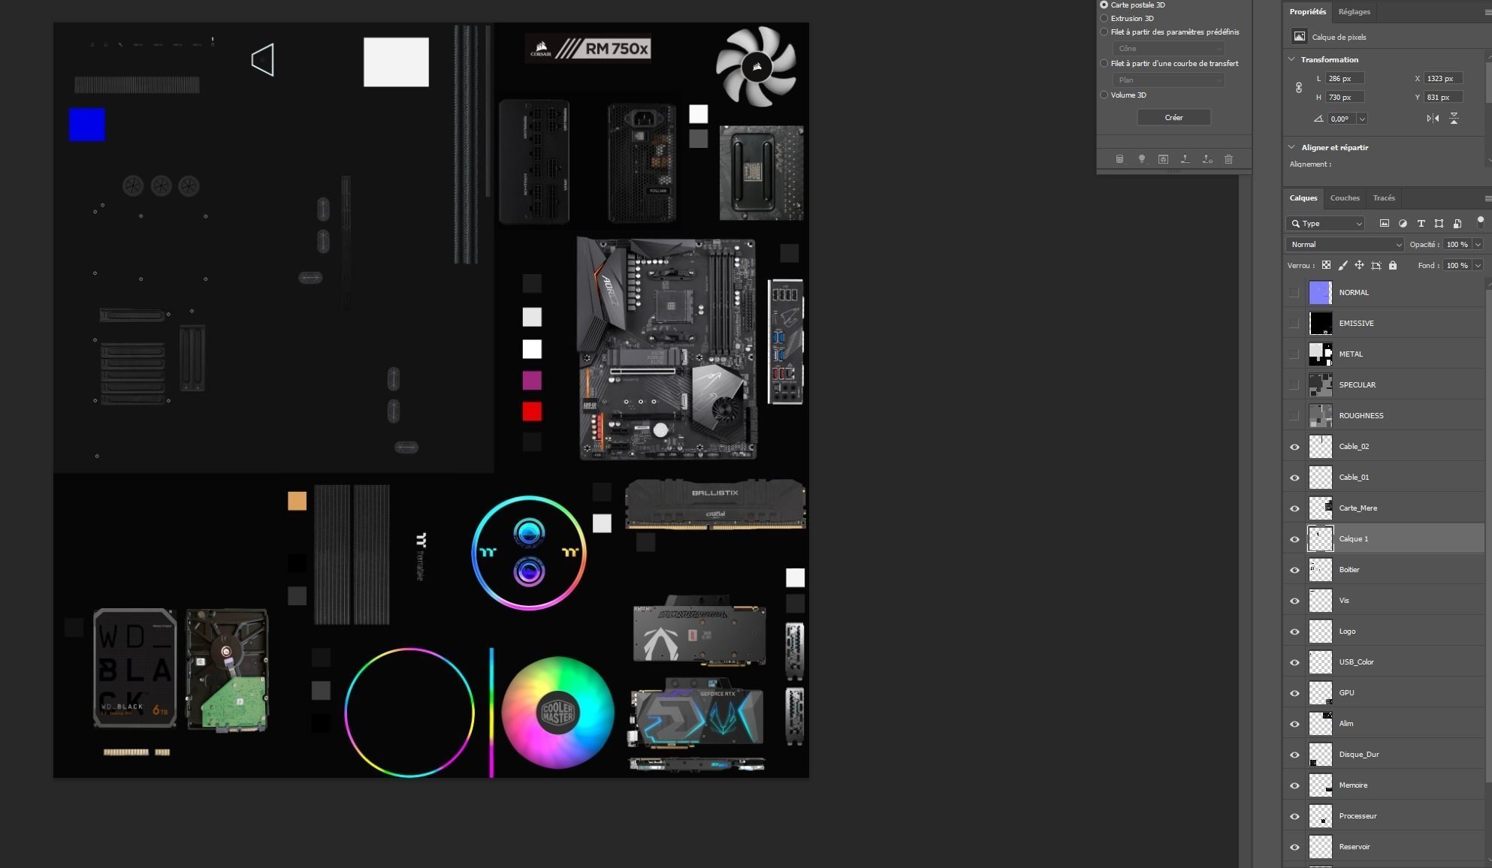Open the Cône mesh preset dropdown
The width and height of the screenshot is (1492, 868).
(1168, 48)
